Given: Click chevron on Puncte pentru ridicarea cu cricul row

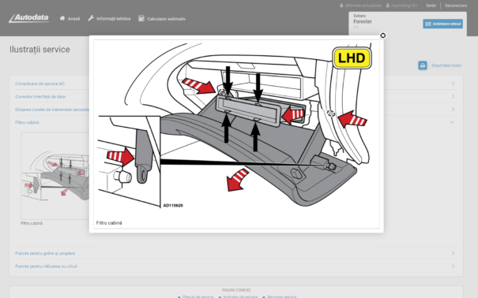Looking at the screenshot, I should (453, 266).
